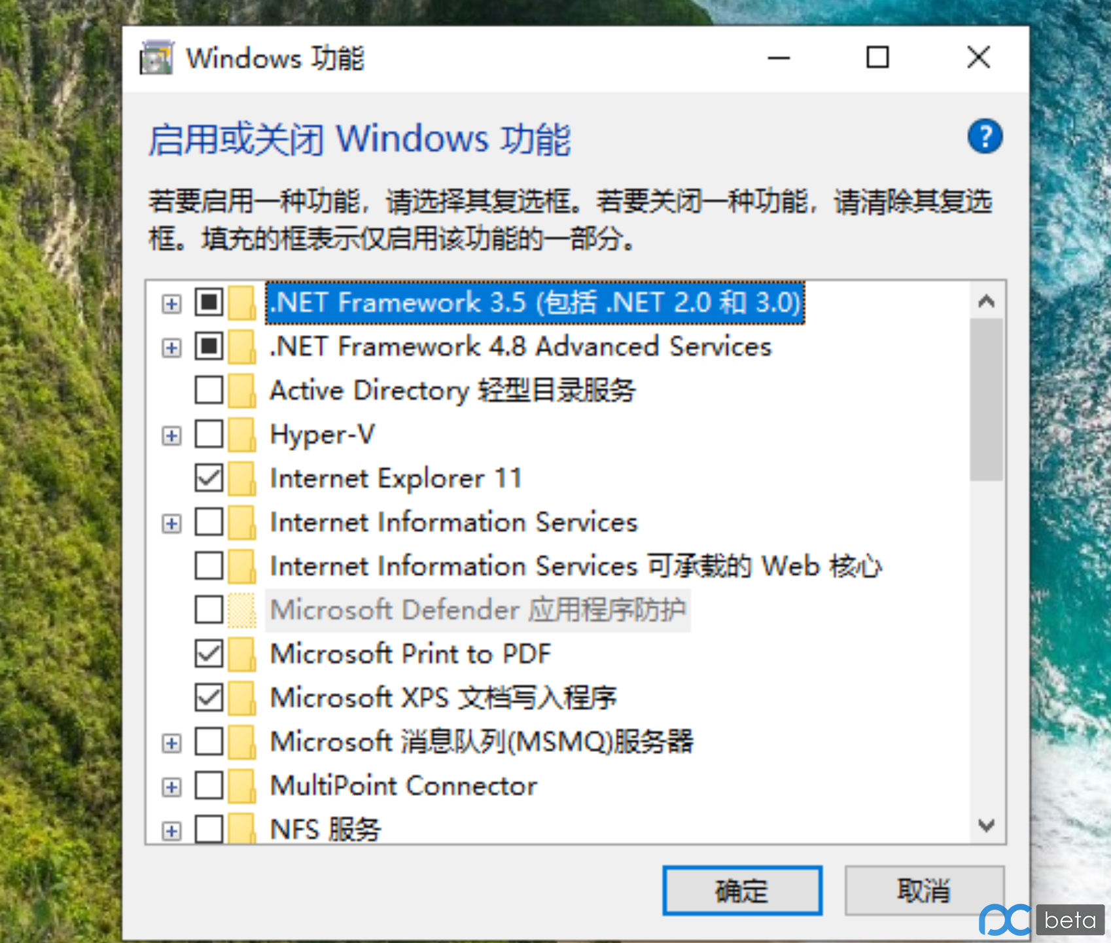Viewport: 1111px width, 943px height.
Task: Click the folder icon beside Microsoft Print to PDF
Action: click(x=242, y=654)
